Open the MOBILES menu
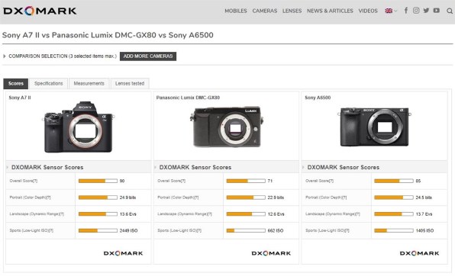455x276 pixels. click(x=236, y=11)
